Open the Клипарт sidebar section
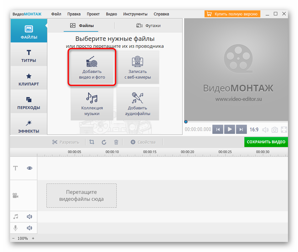The height and width of the screenshot is (252, 298). (x=29, y=79)
